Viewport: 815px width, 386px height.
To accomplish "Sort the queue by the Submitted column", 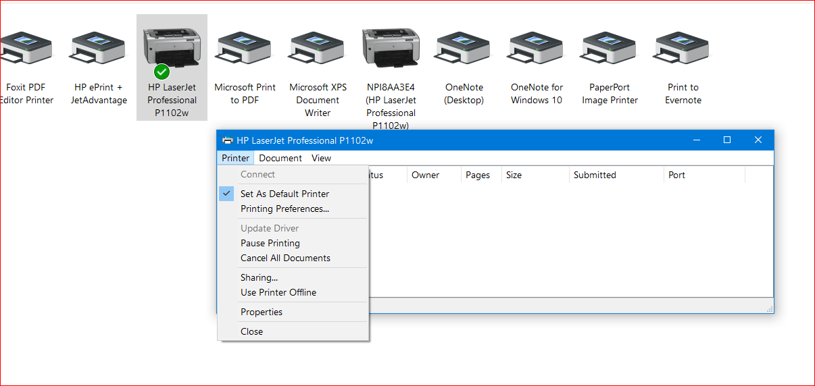I will [616, 175].
